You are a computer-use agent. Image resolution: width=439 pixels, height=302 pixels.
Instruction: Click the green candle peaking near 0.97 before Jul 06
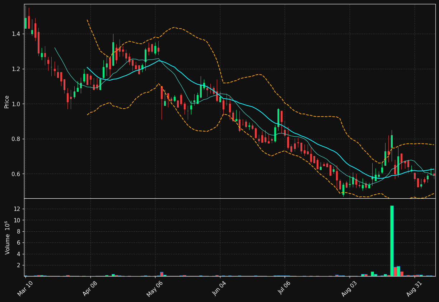pos(278,118)
